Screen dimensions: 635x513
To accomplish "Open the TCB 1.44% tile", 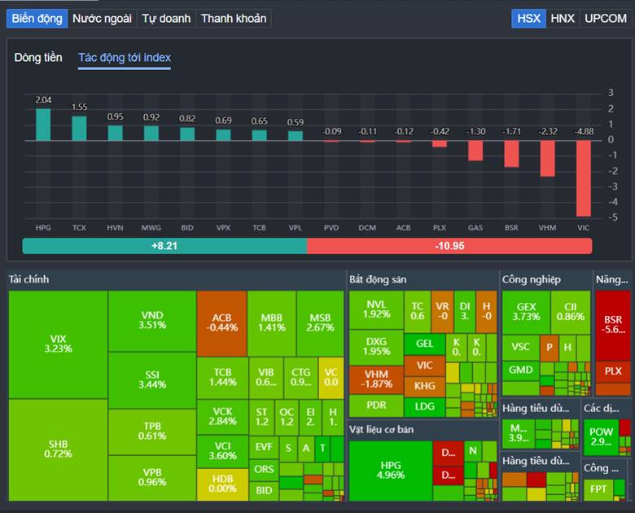I will tap(223, 378).
